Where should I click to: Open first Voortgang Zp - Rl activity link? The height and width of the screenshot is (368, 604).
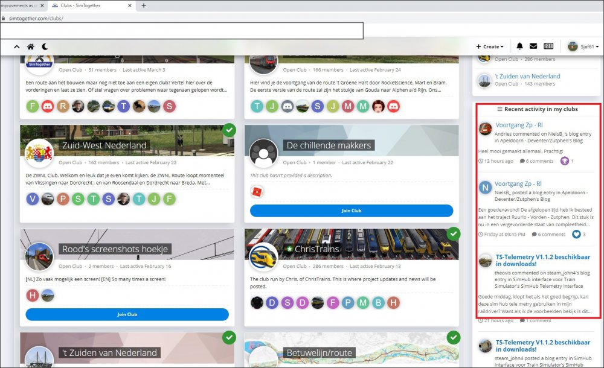(x=518, y=124)
